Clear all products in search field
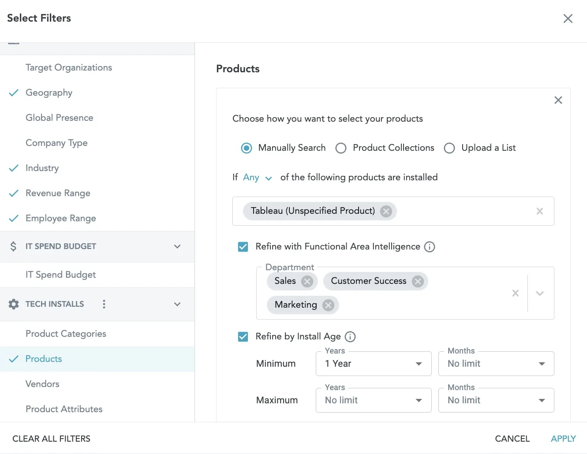Screen dimensions: 587x454 click(x=539, y=211)
